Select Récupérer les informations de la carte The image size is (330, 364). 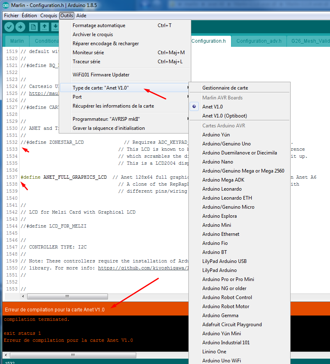click(x=125, y=106)
